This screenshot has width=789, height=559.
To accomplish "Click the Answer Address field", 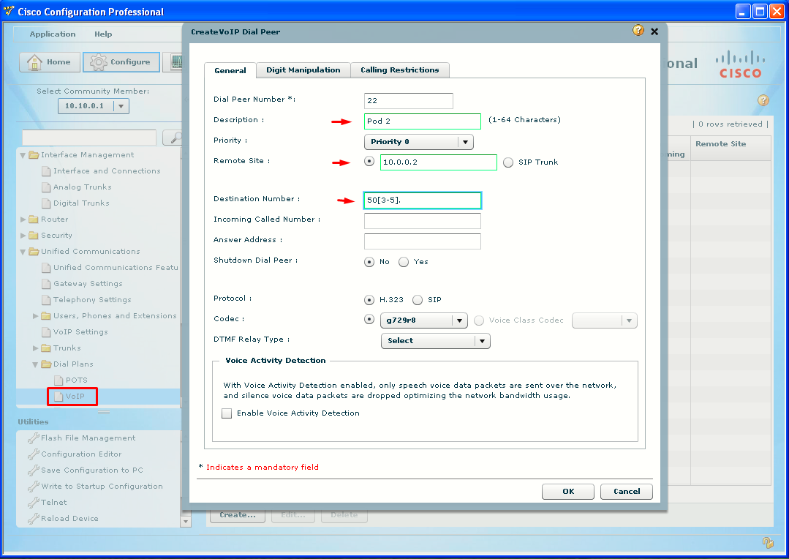I will pyautogui.click(x=423, y=241).
